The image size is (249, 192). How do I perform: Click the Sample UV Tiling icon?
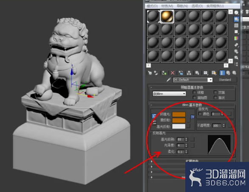point(236,32)
